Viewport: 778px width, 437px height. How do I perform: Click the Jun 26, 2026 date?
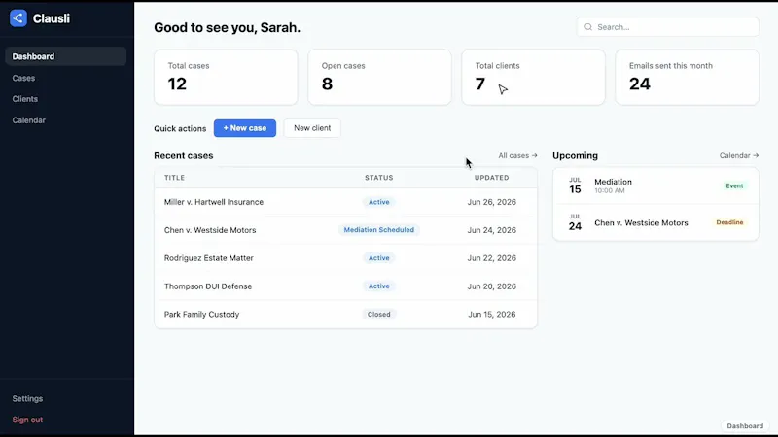492,202
